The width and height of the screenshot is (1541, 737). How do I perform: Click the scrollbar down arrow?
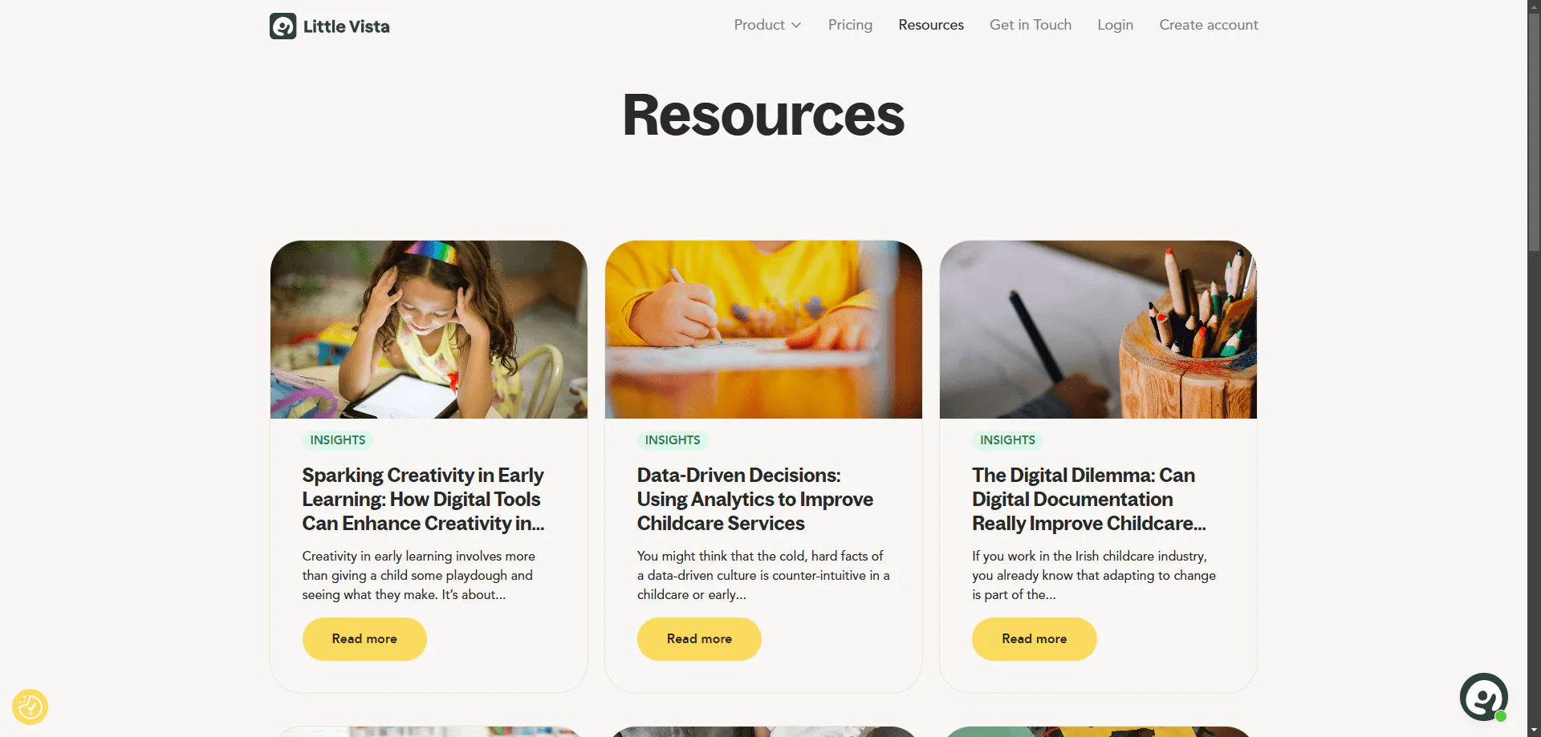coord(1534,731)
